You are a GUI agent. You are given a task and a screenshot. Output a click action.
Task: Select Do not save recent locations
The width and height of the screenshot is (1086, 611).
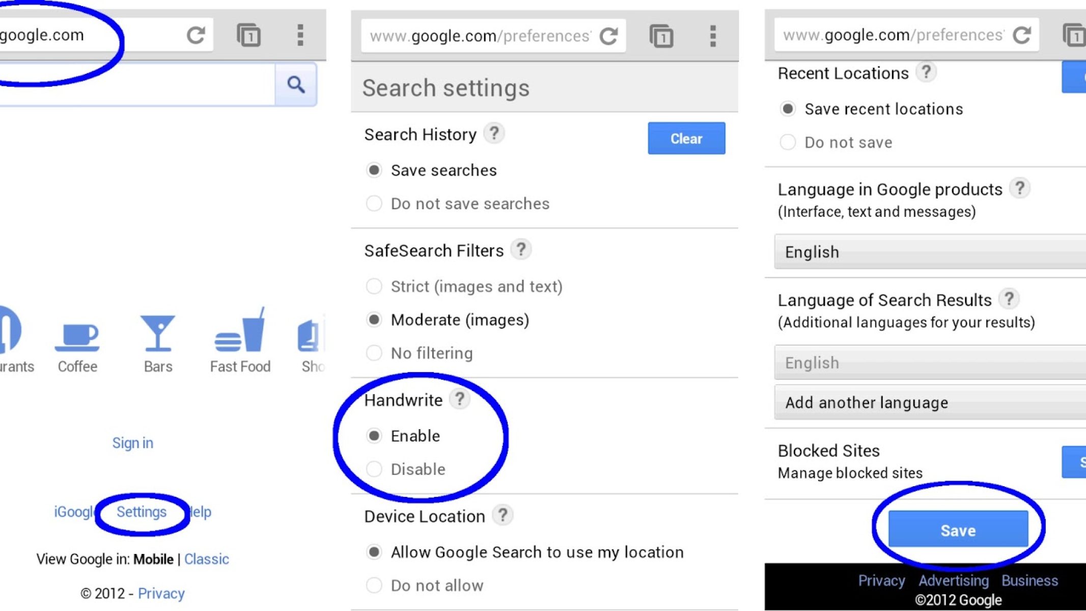tap(788, 142)
